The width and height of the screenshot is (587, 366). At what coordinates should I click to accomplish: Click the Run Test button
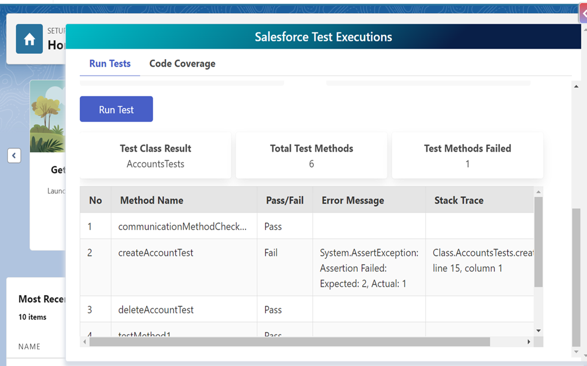point(116,109)
